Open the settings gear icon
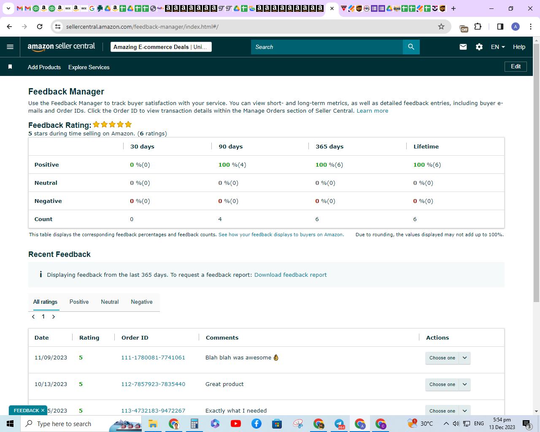Viewport: 540px width, 432px height. pyautogui.click(x=479, y=47)
